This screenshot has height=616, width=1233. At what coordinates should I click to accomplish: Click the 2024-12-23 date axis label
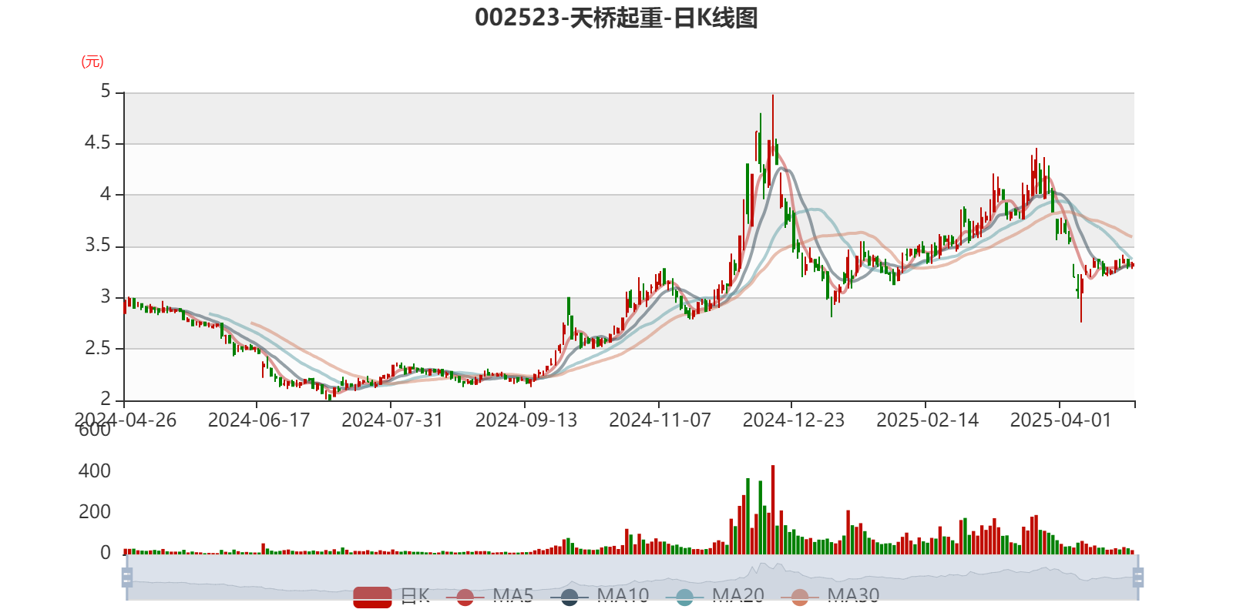(x=793, y=420)
